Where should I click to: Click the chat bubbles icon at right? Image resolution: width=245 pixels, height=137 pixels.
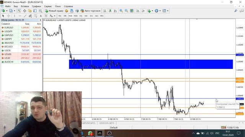coord(242,11)
